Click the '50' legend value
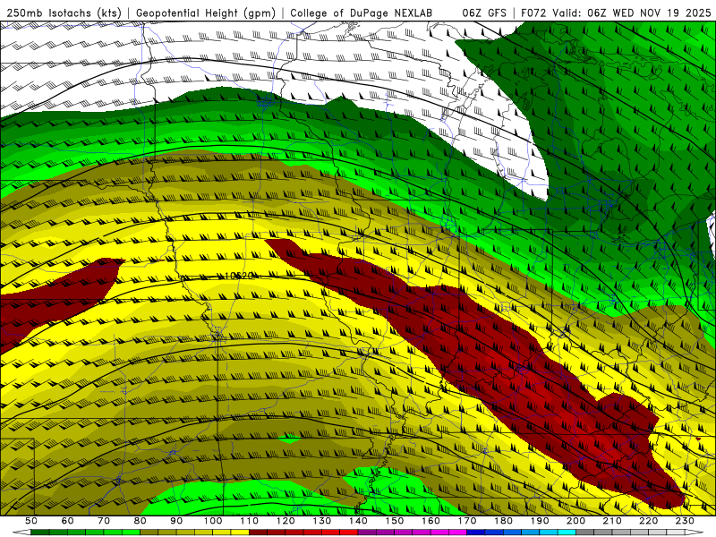 (x=31, y=521)
